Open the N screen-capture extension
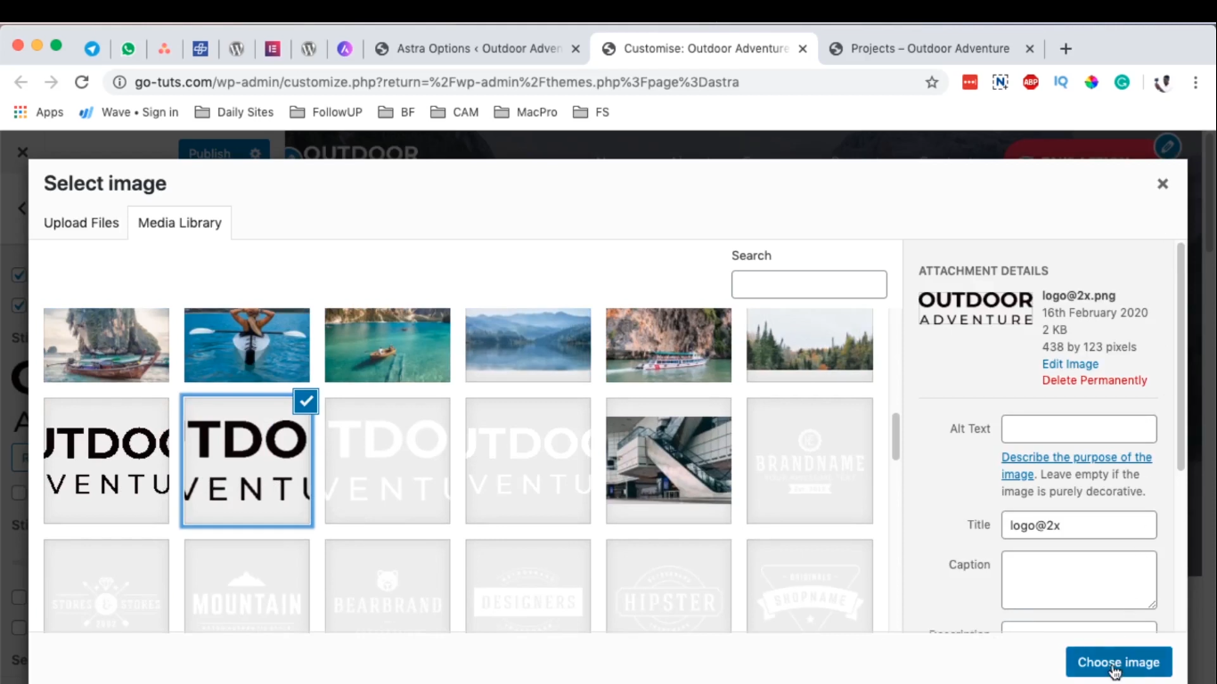 coord(1001,82)
